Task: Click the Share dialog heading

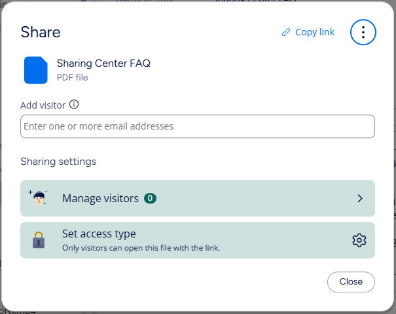Action: click(41, 32)
